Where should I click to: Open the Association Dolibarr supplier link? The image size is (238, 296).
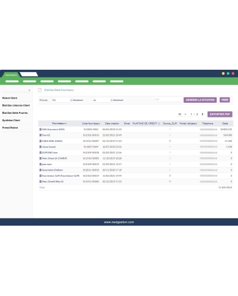point(52,170)
